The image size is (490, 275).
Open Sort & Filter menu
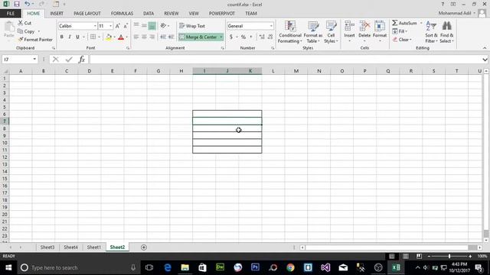tap(431, 32)
